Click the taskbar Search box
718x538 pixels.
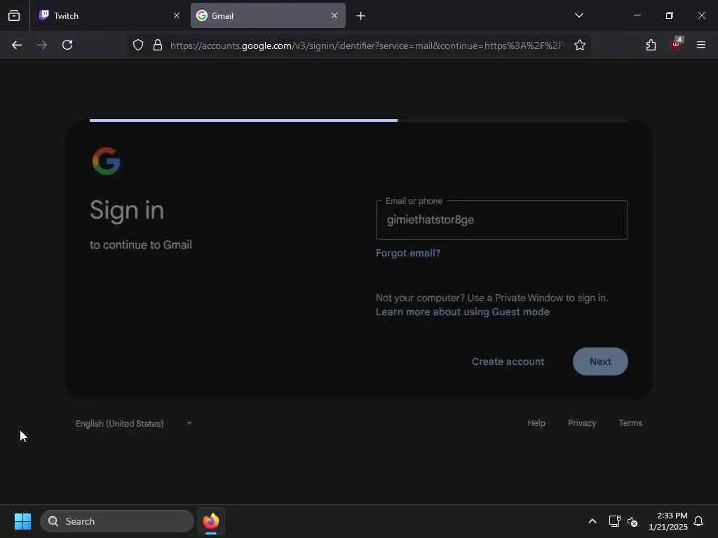click(x=117, y=521)
